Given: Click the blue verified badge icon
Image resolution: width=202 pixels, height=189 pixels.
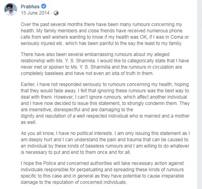Looking at the screenshot, I should (43, 6).
